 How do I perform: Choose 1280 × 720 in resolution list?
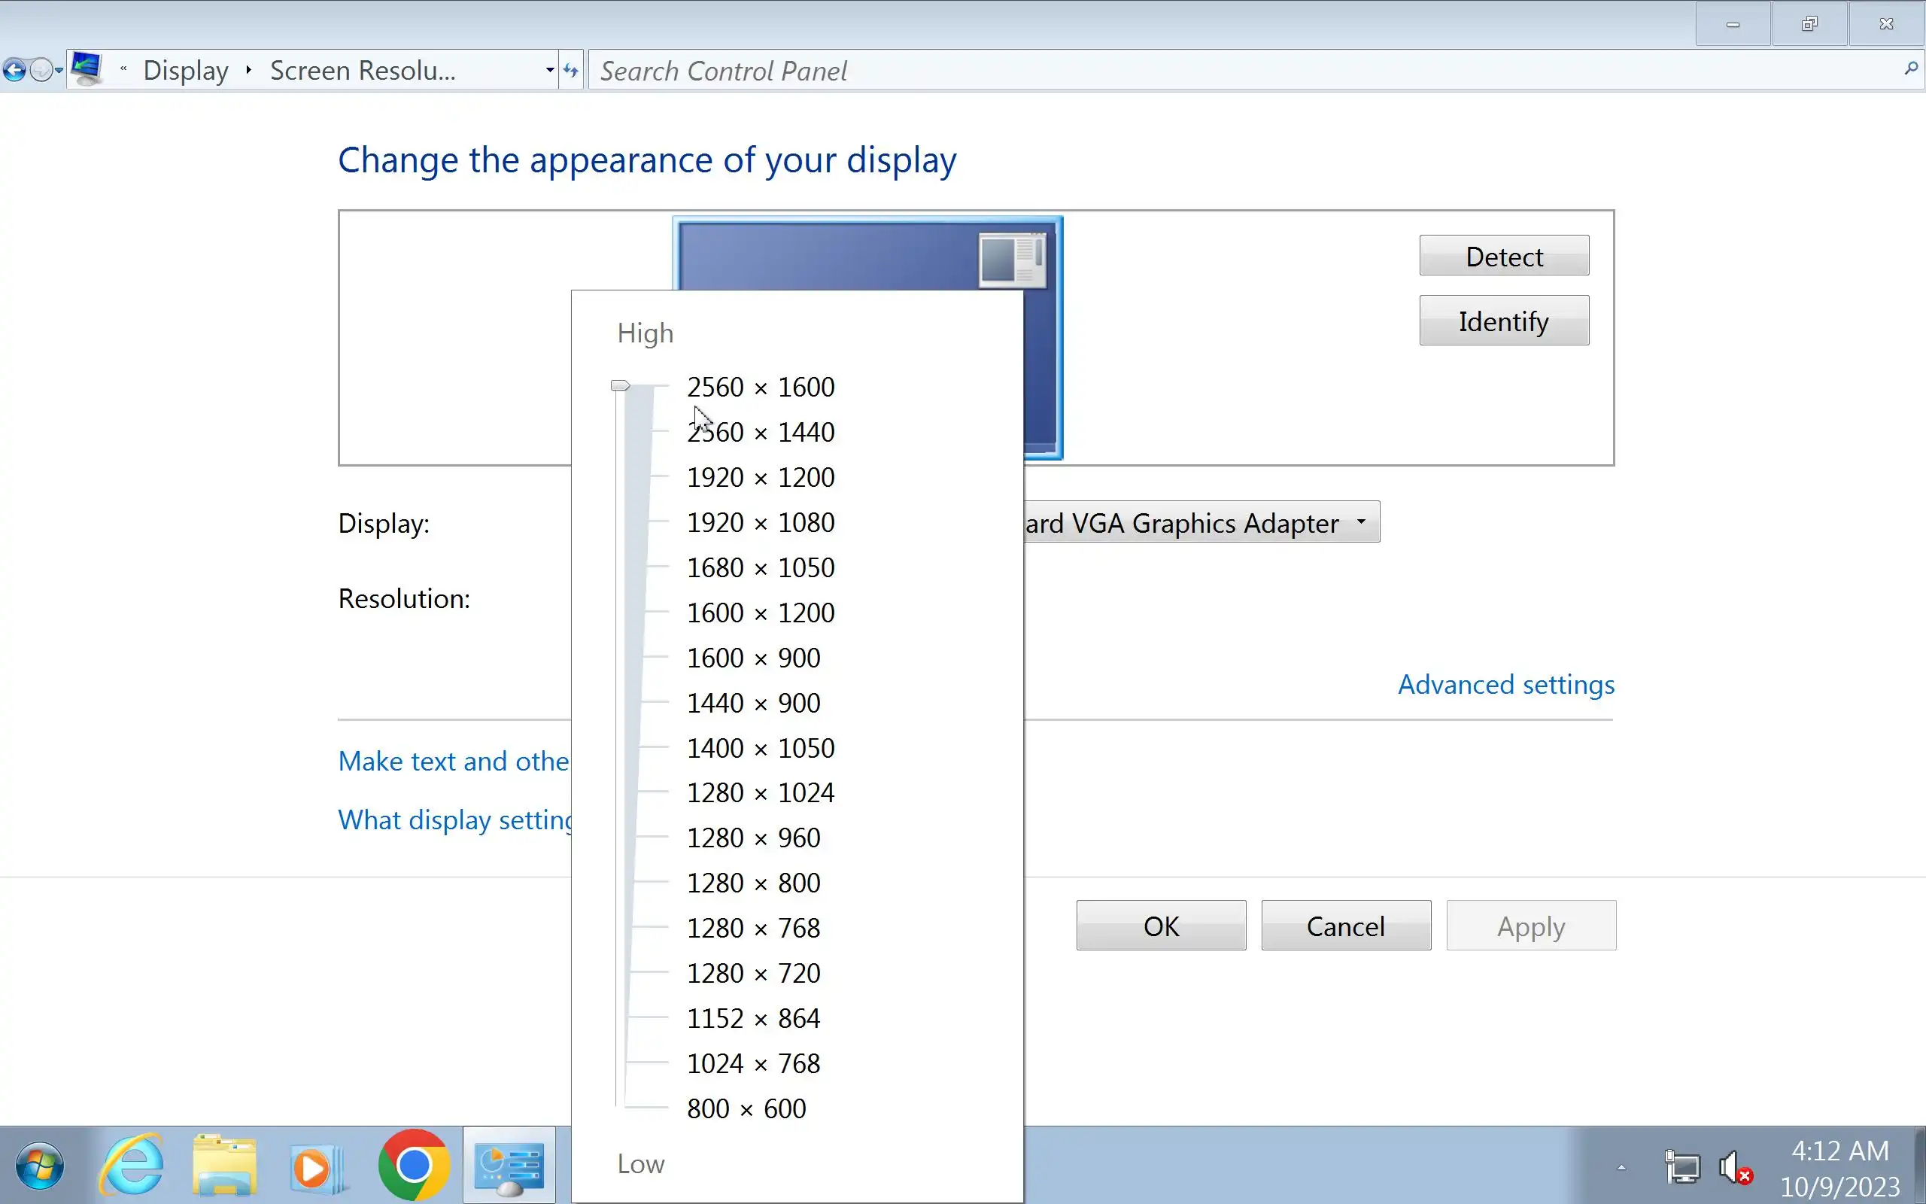(753, 973)
